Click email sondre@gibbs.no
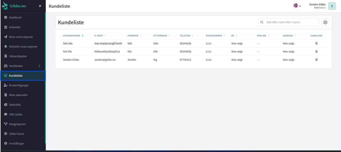 coord(105,60)
